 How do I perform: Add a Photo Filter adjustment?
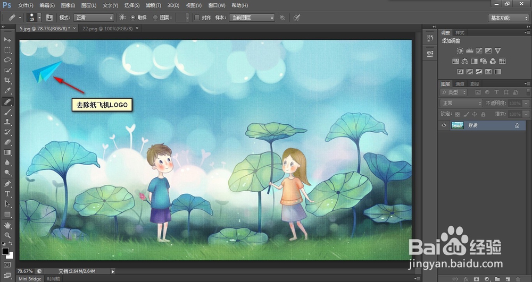point(484,61)
